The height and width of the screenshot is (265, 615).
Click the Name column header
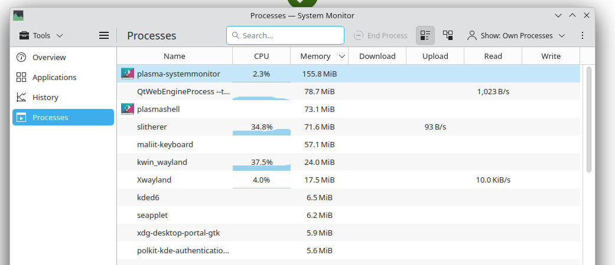[174, 56]
